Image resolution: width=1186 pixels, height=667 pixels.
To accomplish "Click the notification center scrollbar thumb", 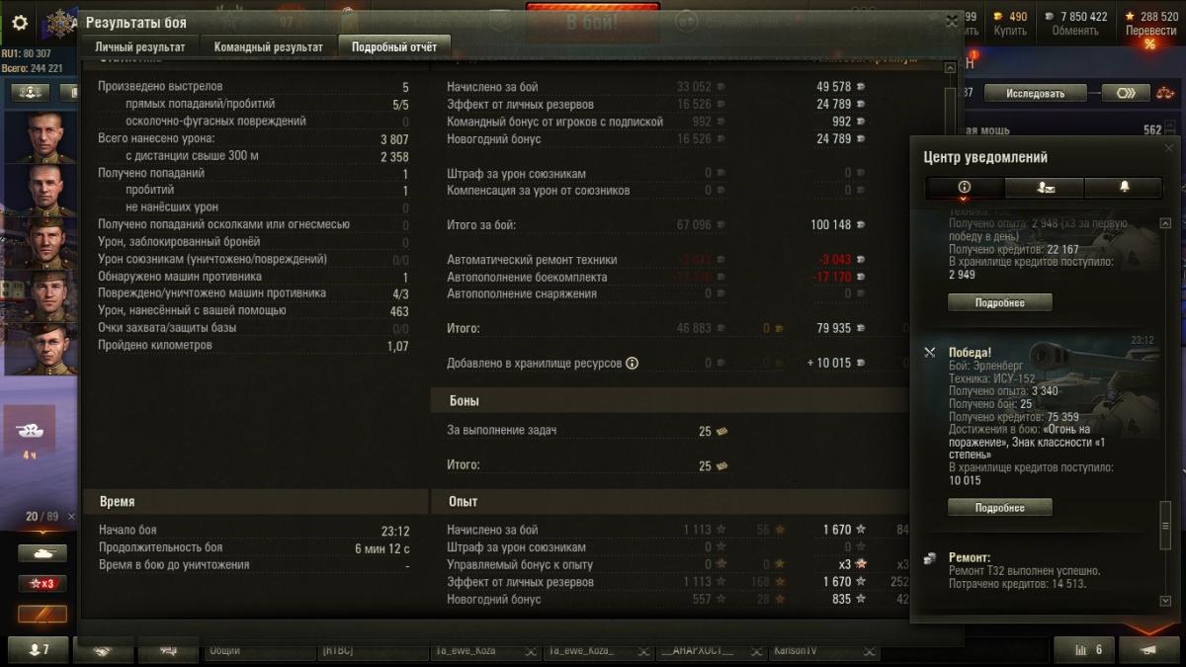I will [x=1166, y=524].
